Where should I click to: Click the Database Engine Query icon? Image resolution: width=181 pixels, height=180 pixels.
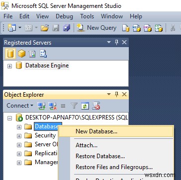point(125,28)
